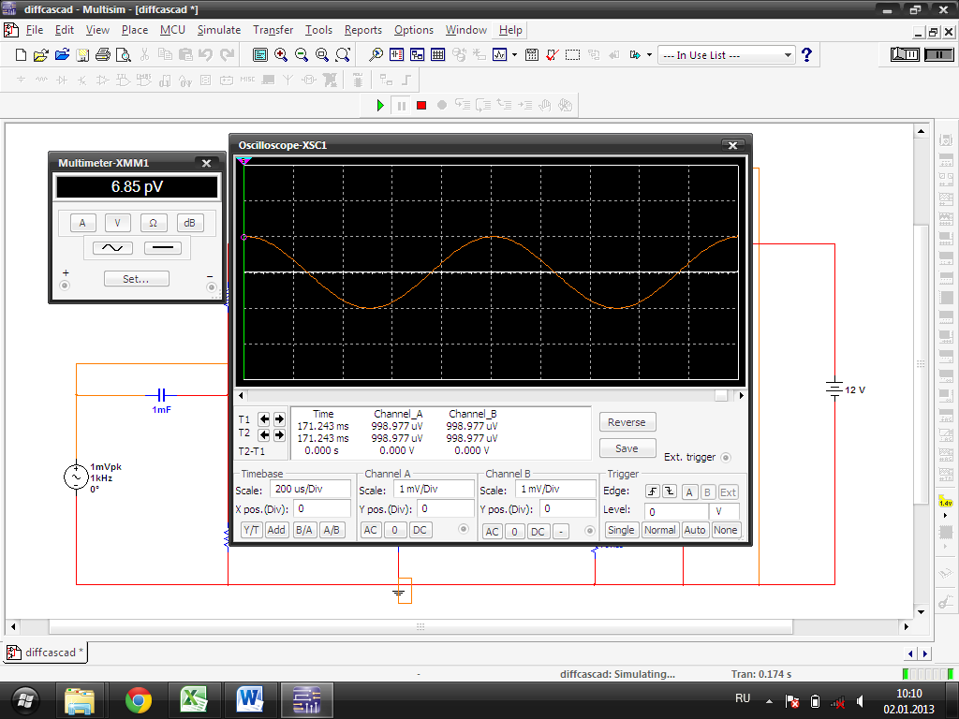This screenshot has height=719, width=959.
Task: Open the Reports menu
Action: point(362,30)
